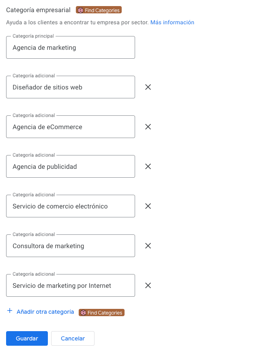Click the "Servicio de comercio electrónico" field

[70, 206]
